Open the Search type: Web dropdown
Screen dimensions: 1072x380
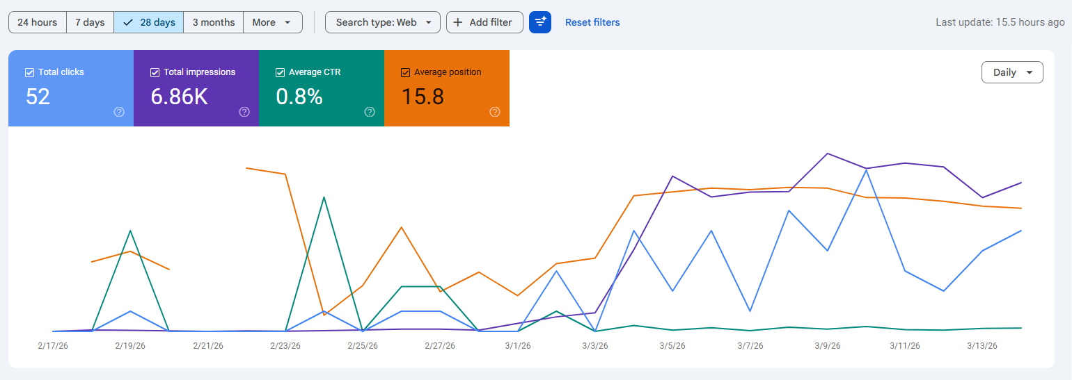[x=383, y=22]
